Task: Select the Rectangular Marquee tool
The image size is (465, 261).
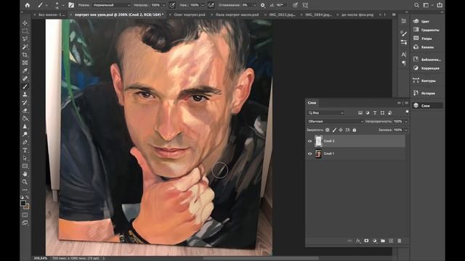Action: tap(25, 31)
